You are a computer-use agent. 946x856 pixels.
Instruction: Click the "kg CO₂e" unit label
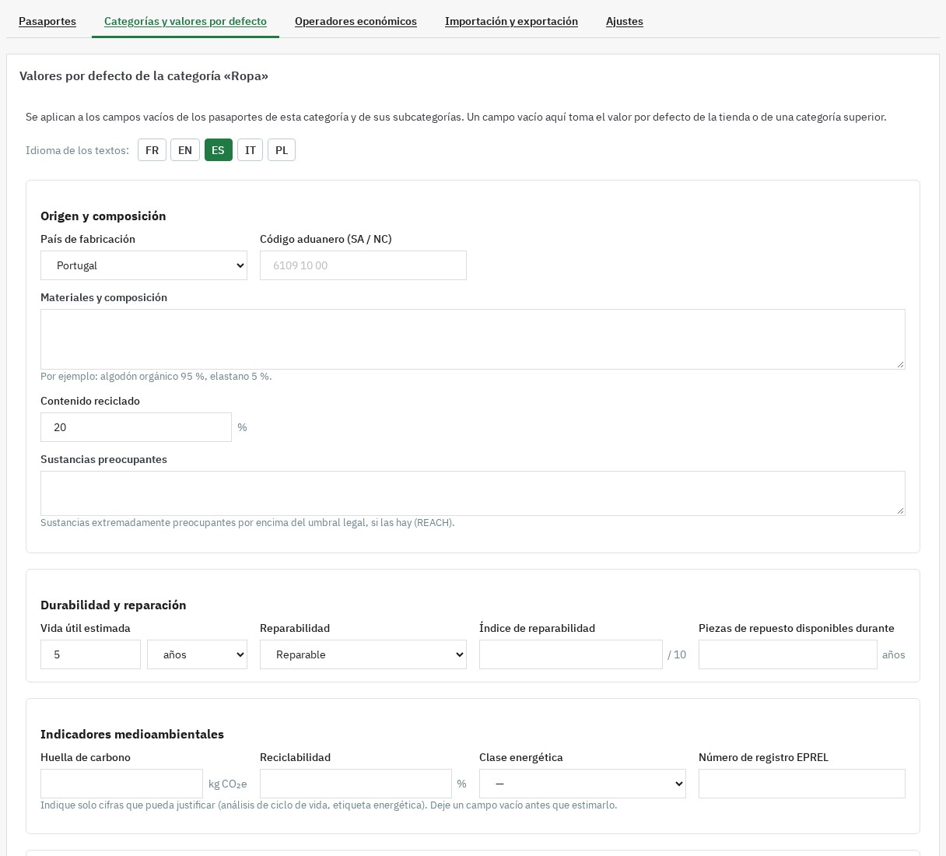228,784
